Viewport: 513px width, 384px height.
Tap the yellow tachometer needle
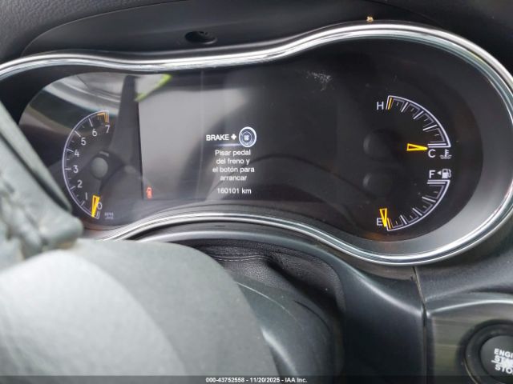coord(95,205)
